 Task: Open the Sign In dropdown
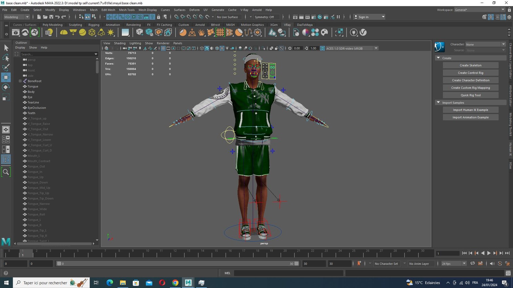point(369,17)
